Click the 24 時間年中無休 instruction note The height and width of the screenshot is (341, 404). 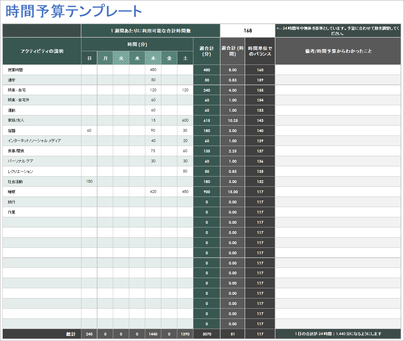coord(338,31)
